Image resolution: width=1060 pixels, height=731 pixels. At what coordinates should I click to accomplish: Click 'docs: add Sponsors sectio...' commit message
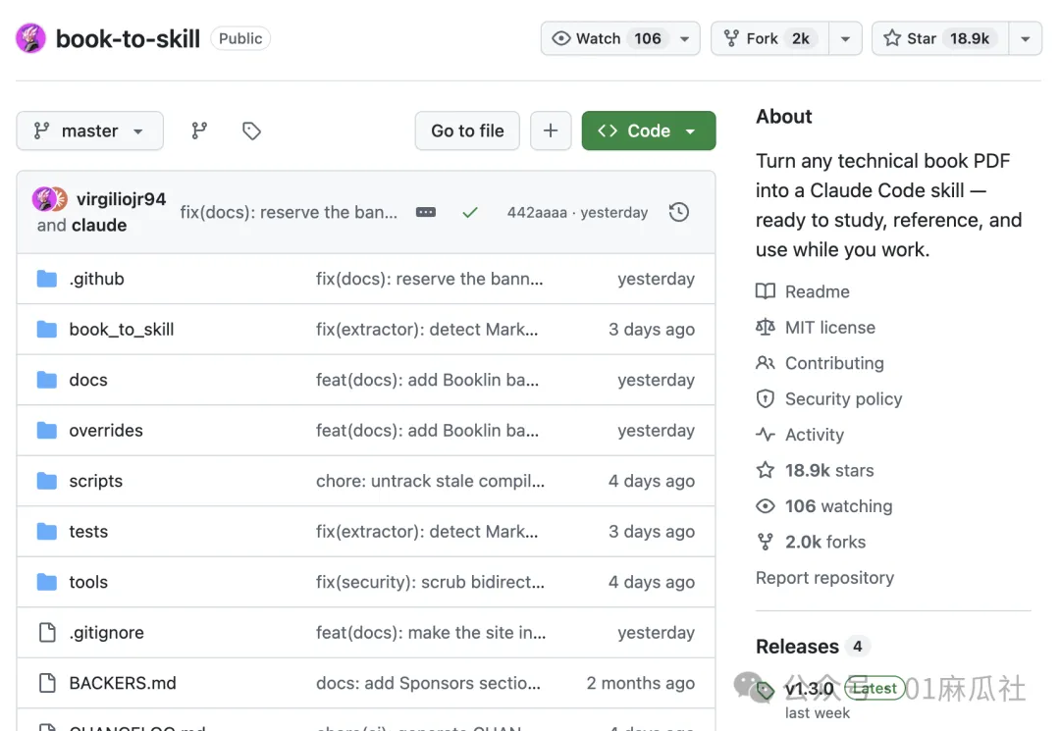[428, 683]
